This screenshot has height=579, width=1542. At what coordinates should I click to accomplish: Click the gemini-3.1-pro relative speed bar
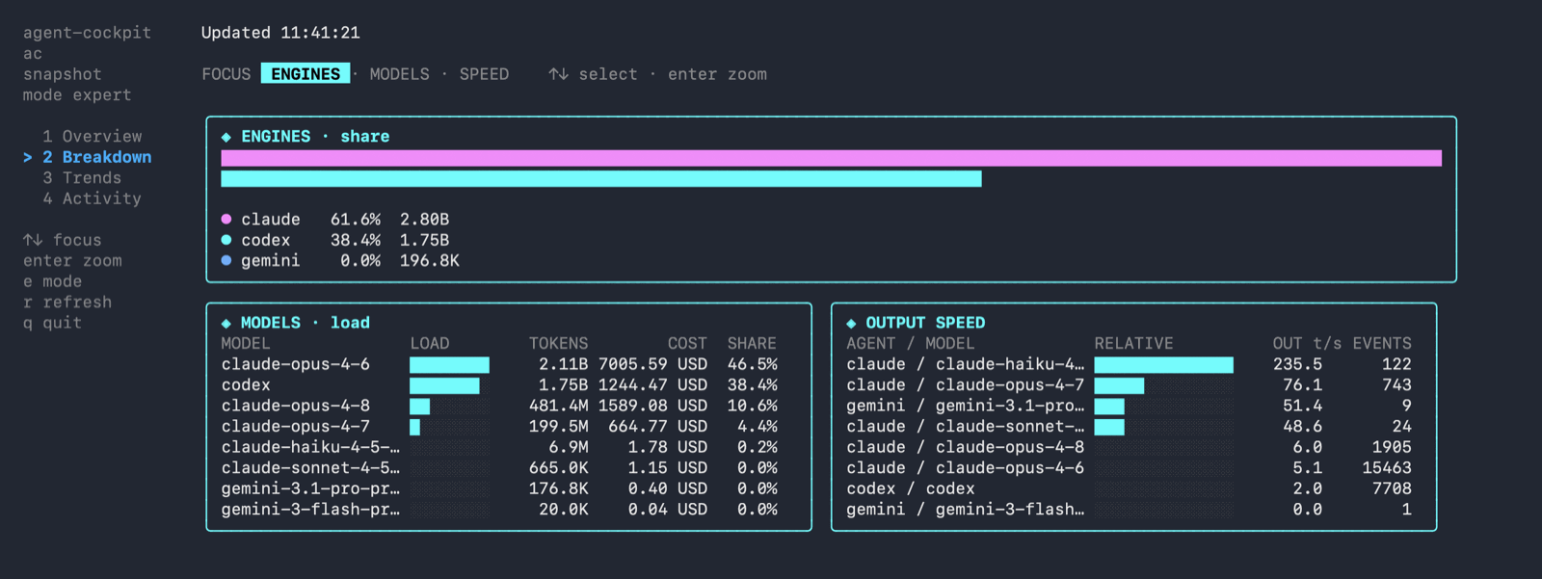click(1109, 407)
